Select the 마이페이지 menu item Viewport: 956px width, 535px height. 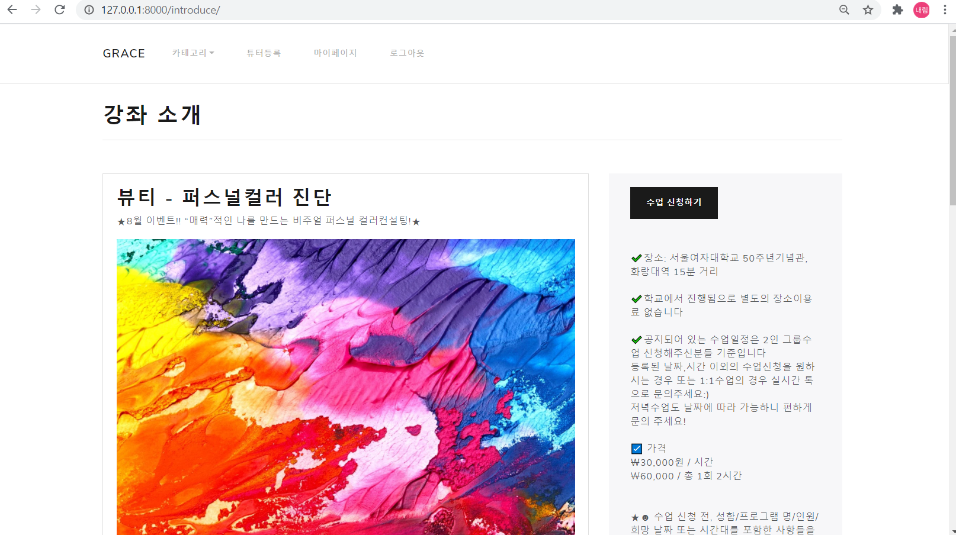pos(335,53)
